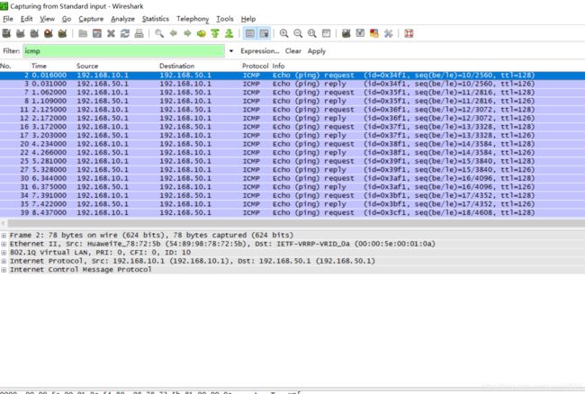Zoom out on packet text
The image size is (585, 394).
(298, 33)
